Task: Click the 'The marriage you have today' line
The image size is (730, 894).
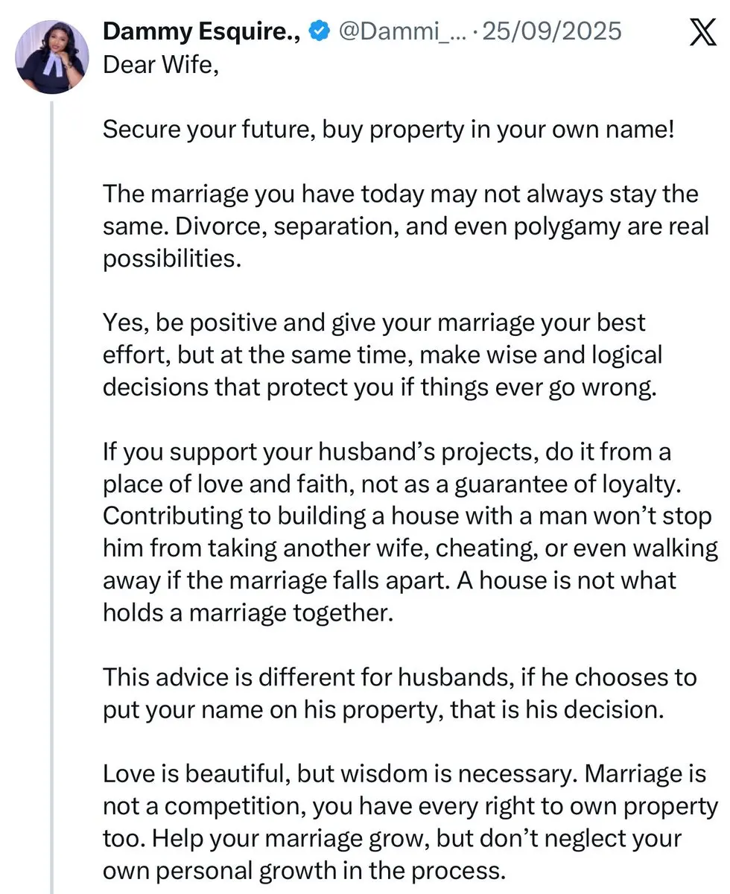Action: [x=401, y=194]
